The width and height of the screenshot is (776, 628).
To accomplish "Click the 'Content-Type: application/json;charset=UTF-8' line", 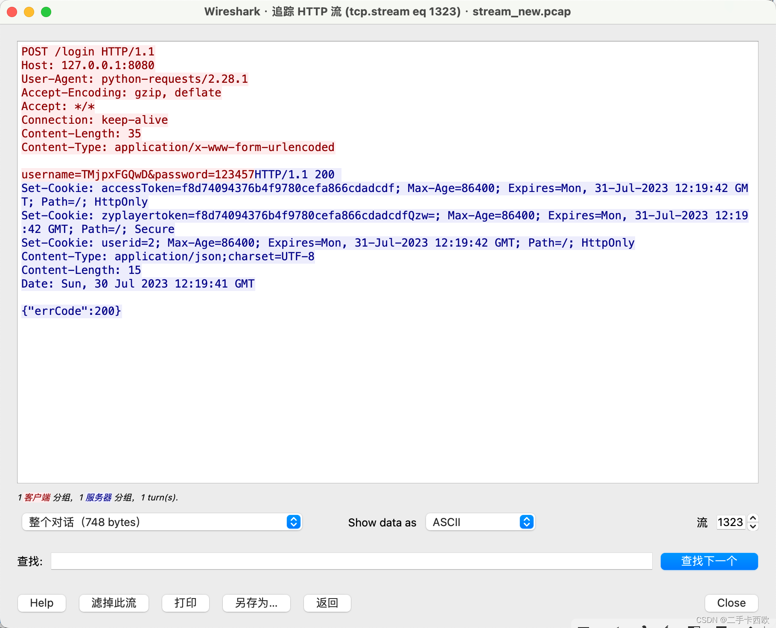I will click(168, 256).
